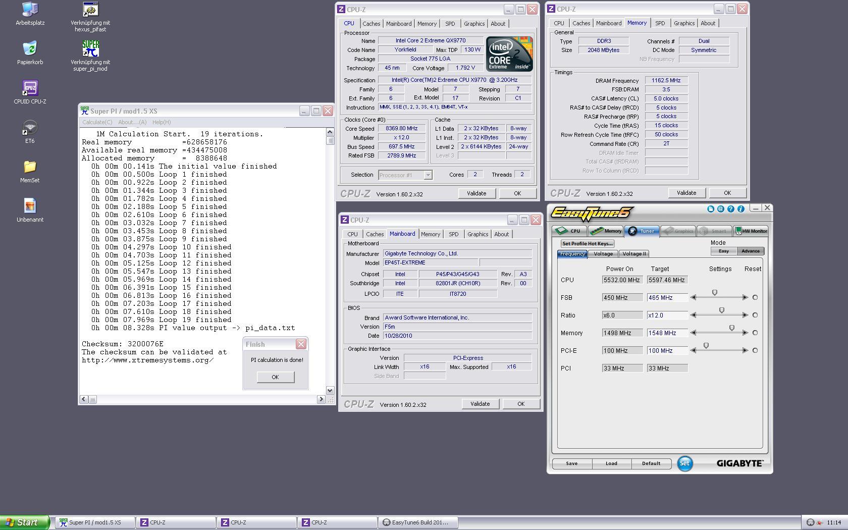Click the Ratio slider handle

click(722, 310)
